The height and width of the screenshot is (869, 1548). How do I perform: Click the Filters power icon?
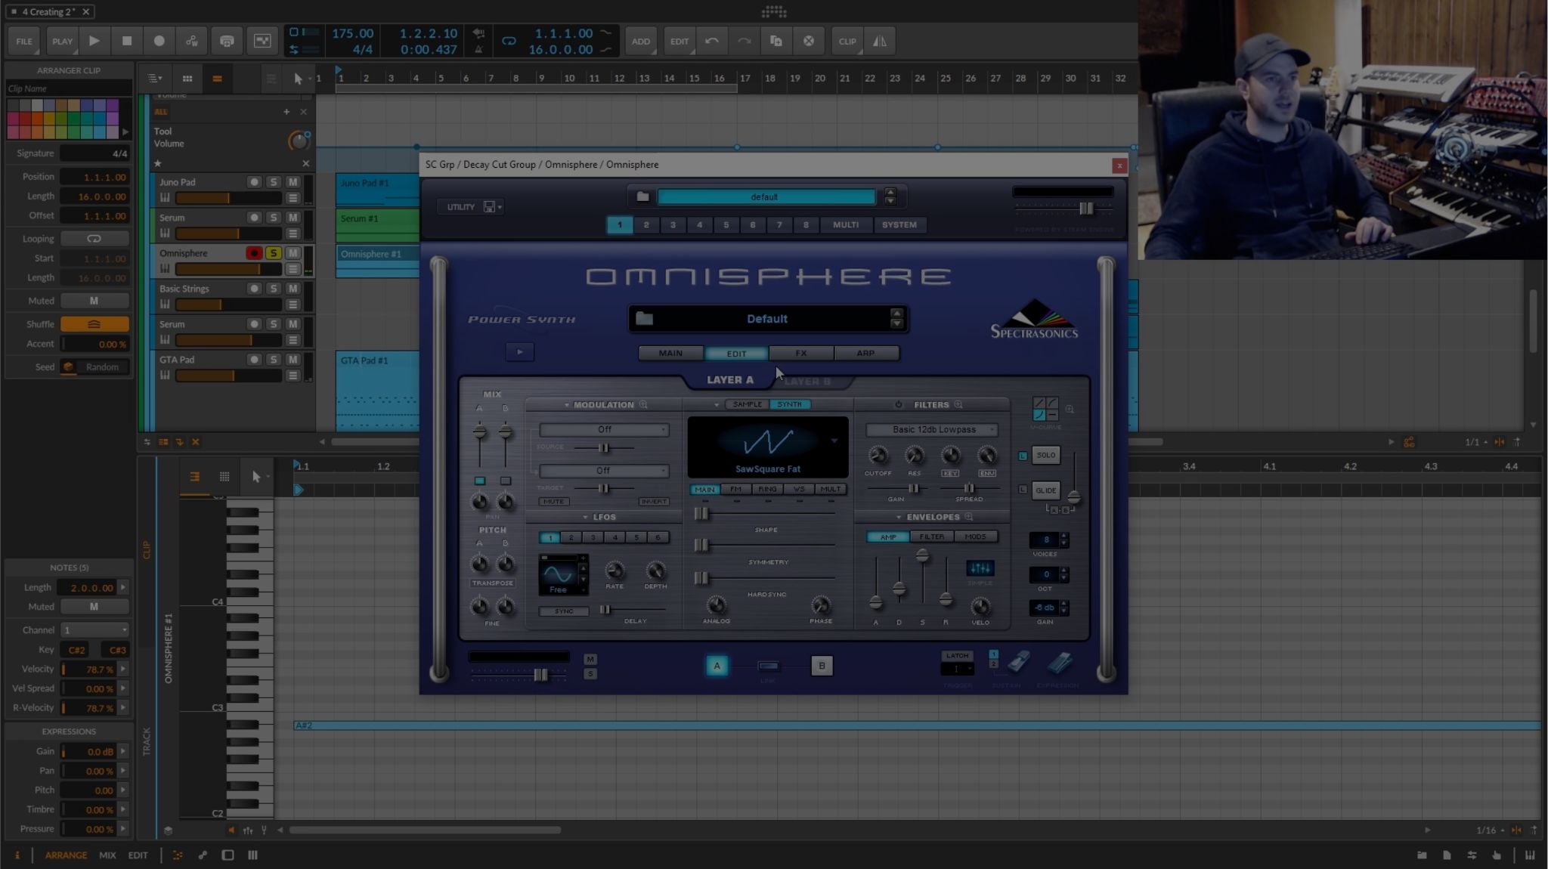coord(899,405)
